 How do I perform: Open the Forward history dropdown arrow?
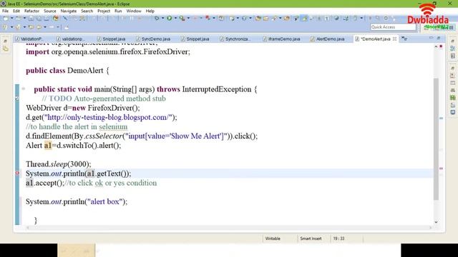point(58,27)
